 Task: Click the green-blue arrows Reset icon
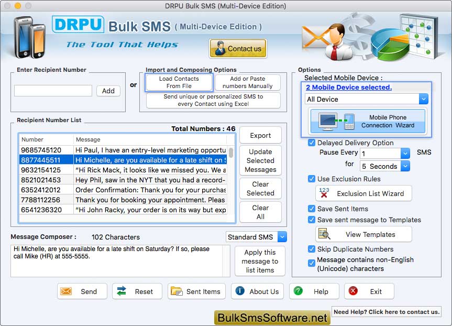coord(122,291)
